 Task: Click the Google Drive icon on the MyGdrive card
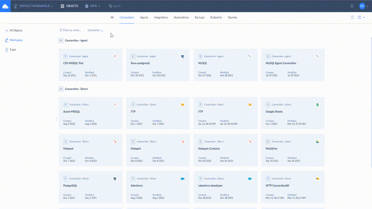point(318,142)
